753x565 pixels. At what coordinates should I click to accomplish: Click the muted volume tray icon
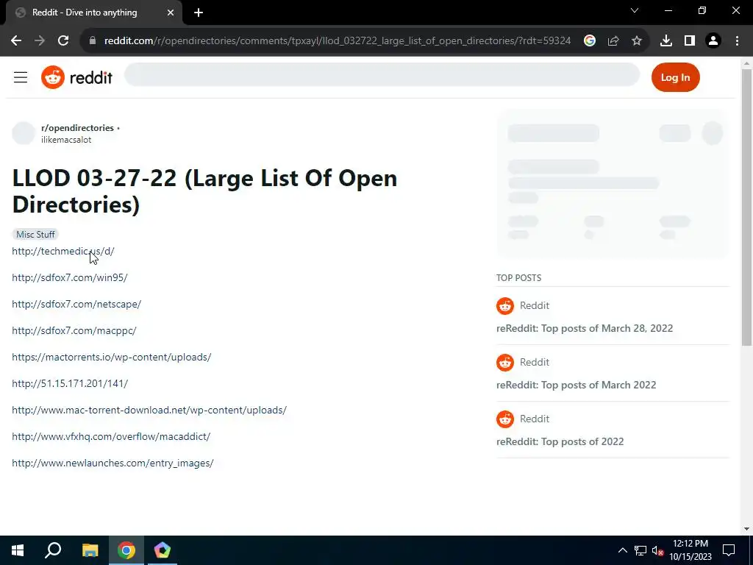657,550
